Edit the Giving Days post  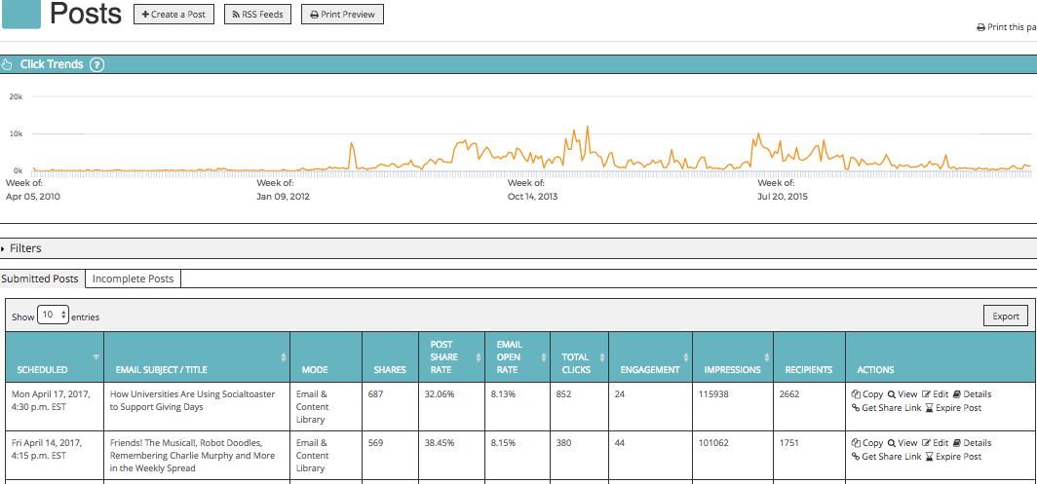pos(936,394)
